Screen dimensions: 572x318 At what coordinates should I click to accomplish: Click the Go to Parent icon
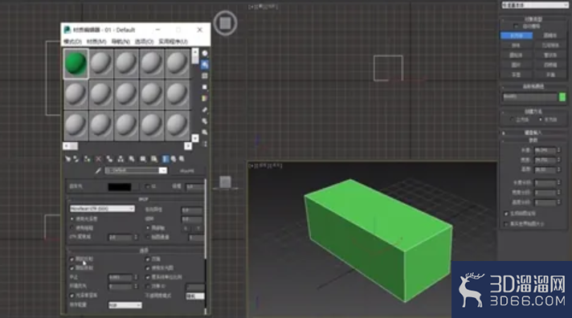coord(174,159)
